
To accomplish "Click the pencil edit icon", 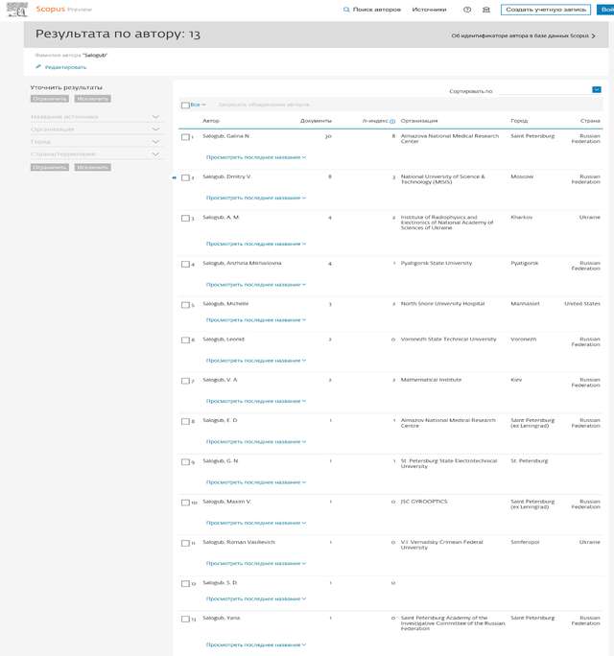I will [x=38, y=67].
